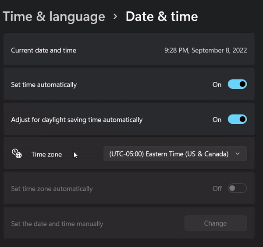Viewport: 263px width, 247px height.
Task: Click Set time zone automatically label
Action: pyautogui.click(x=52, y=189)
